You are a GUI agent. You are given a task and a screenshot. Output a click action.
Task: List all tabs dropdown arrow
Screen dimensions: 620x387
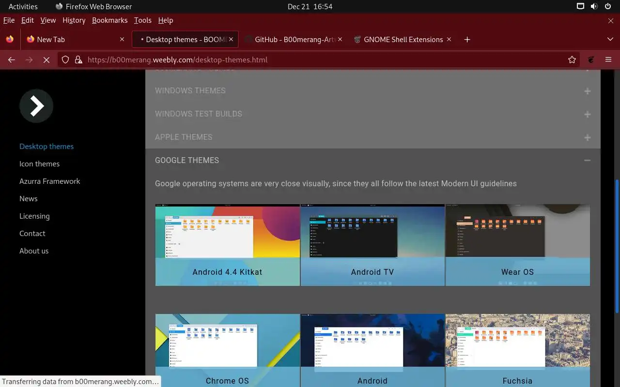click(610, 39)
